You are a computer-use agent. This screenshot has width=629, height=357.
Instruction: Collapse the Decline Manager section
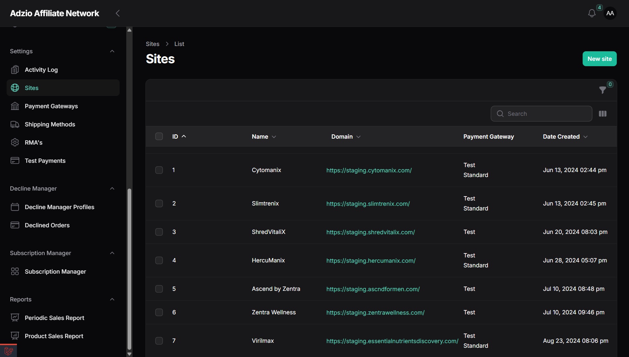(112, 189)
